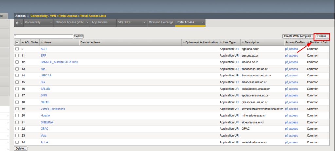Toggle the select-all checkbox in table header
Viewport: 335px width, 151px height.
[x=17, y=42]
